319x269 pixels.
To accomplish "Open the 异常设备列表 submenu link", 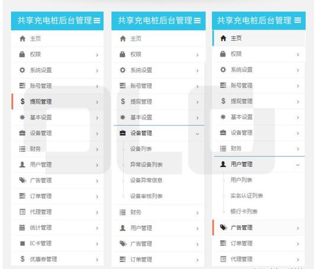I will point(146,165).
